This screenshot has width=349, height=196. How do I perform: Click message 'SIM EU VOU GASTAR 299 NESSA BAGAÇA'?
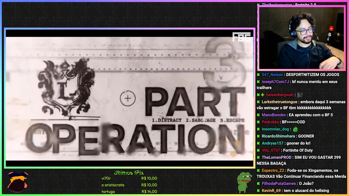(299, 160)
